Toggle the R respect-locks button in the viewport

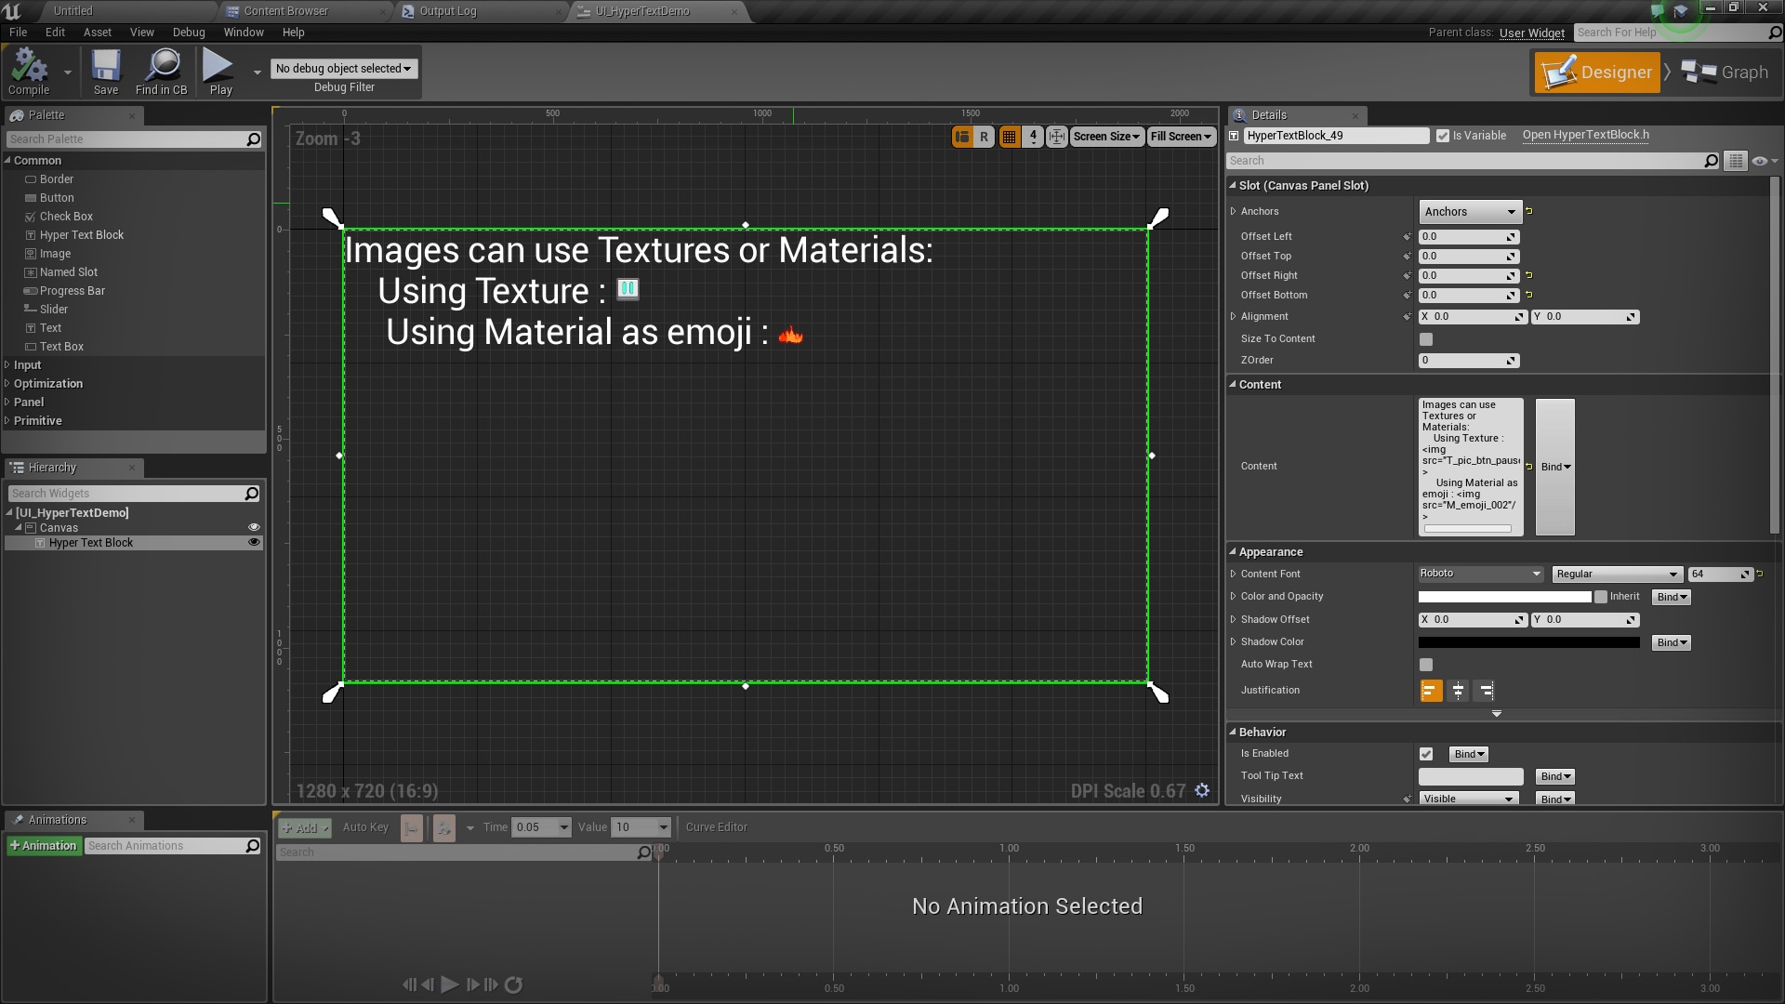(x=985, y=136)
